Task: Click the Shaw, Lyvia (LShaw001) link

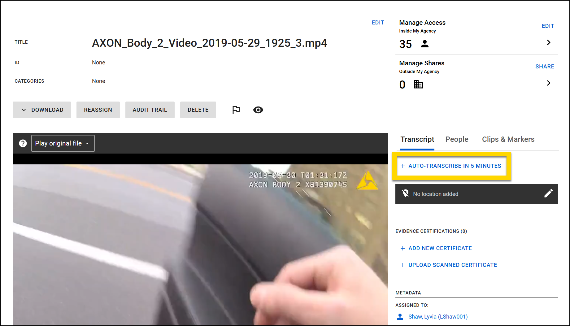Action: click(x=438, y=316)
